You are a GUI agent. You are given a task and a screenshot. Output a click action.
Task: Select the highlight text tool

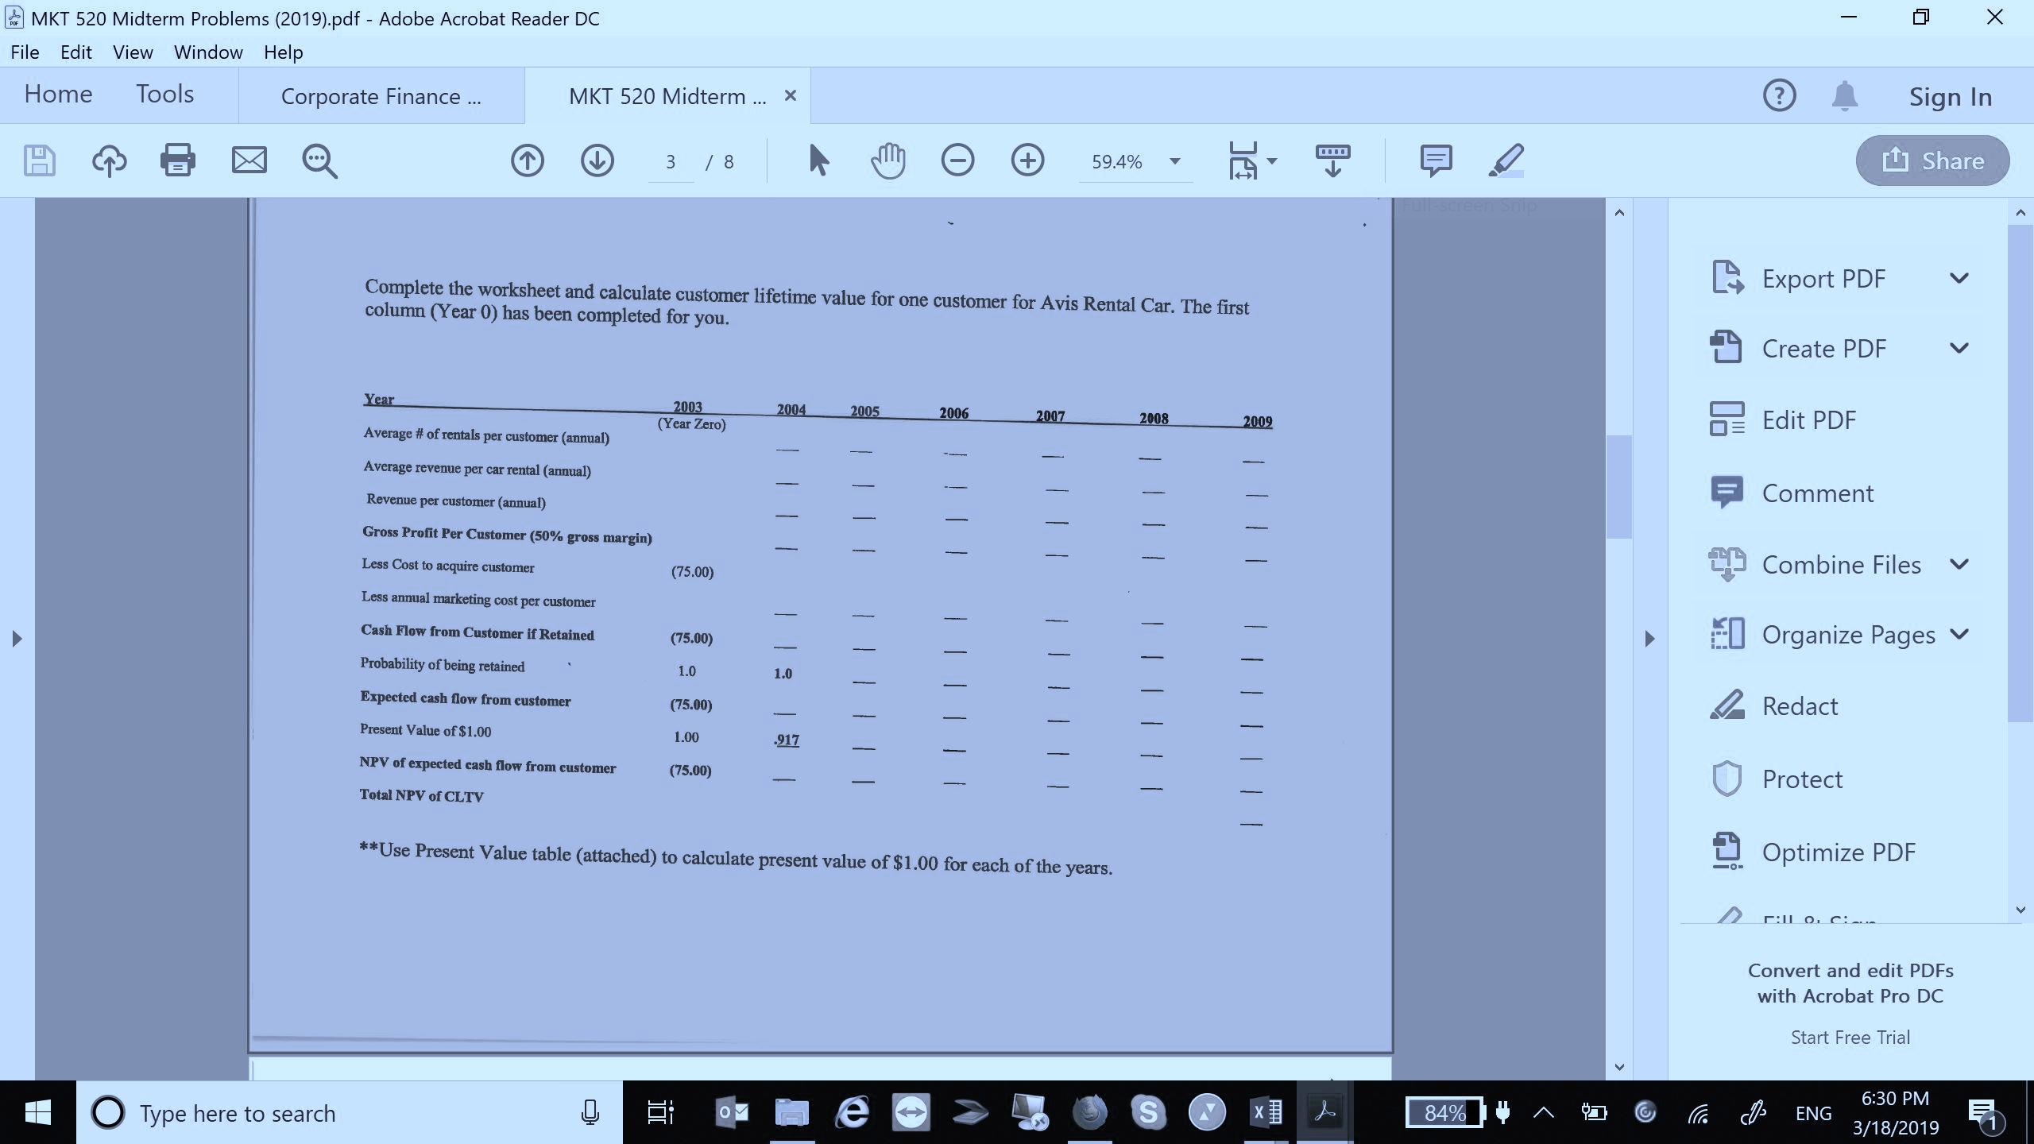coord(1506,160)
